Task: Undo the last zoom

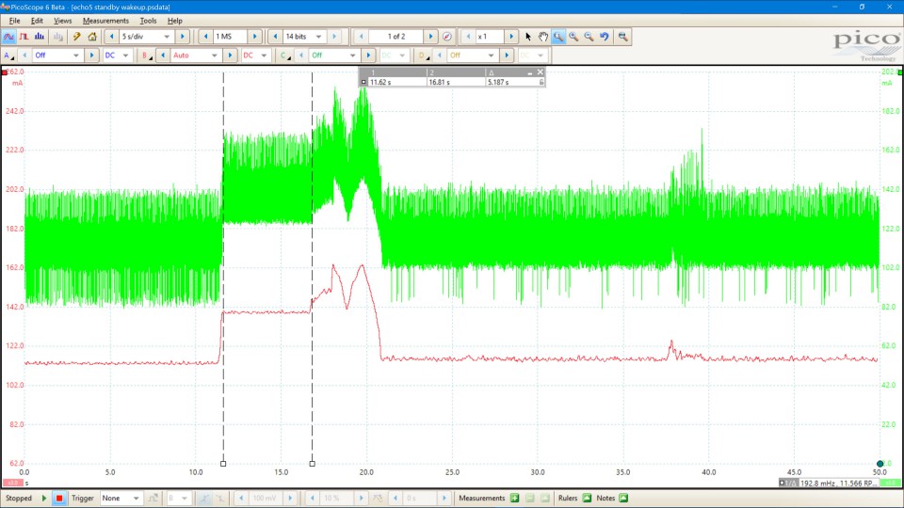Action: point(605,37)
